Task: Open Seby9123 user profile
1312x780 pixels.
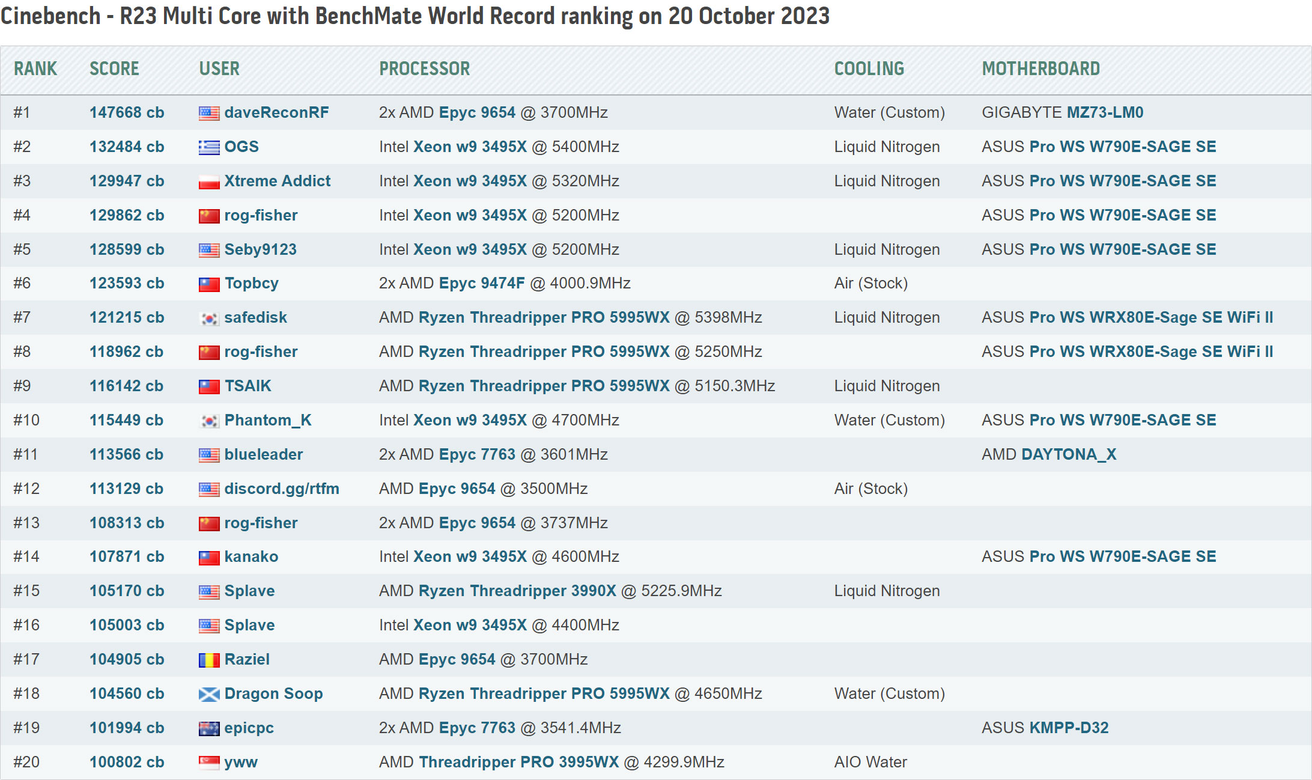Action: (x=260, y=249)
